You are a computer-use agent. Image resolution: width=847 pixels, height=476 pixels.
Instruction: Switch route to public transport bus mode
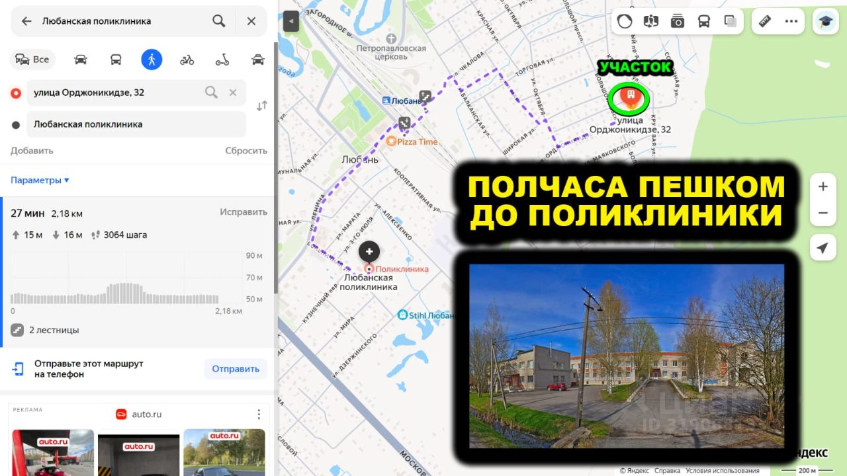tap(116, 59)
